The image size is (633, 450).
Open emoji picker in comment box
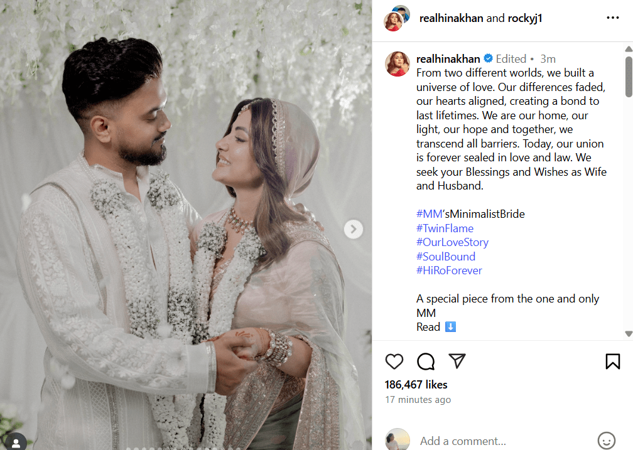click(x=606, y=441)
